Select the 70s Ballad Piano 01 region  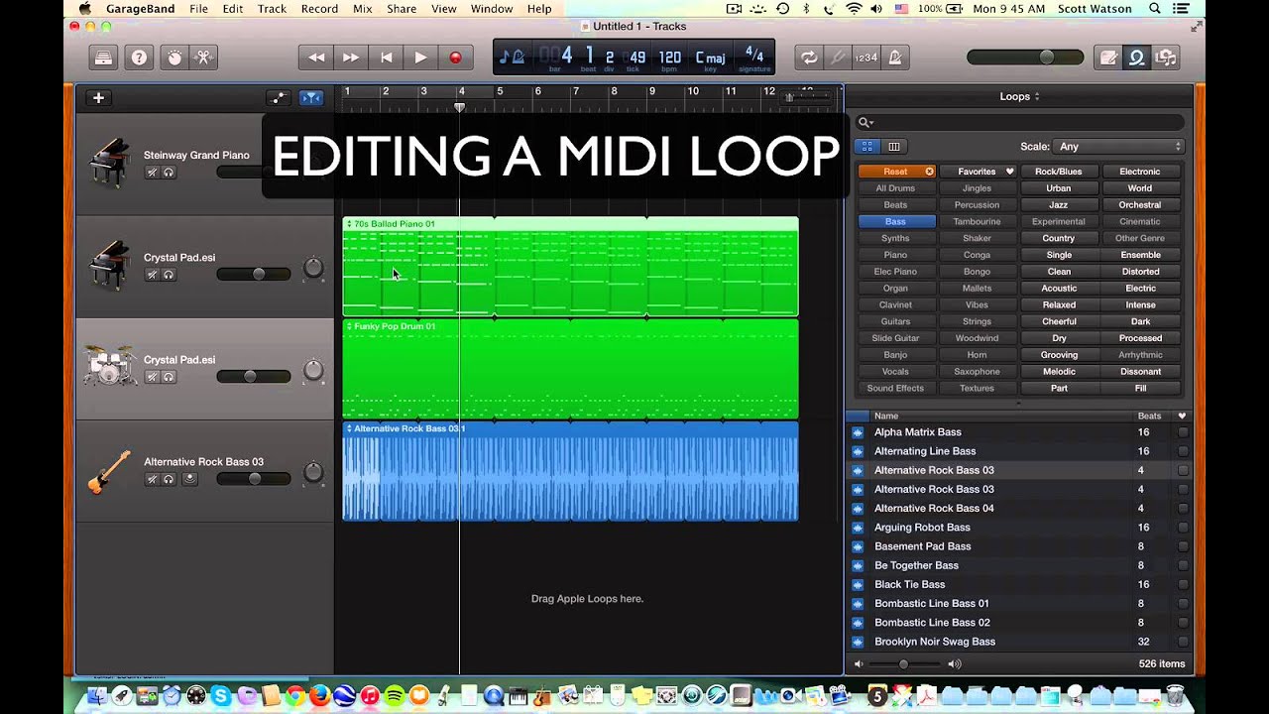pyautogui.click(x=570, y=268)
